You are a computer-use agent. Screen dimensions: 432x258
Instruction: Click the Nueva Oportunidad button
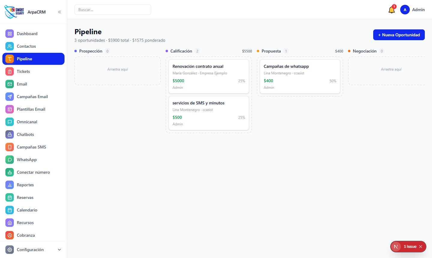(399, 35)
